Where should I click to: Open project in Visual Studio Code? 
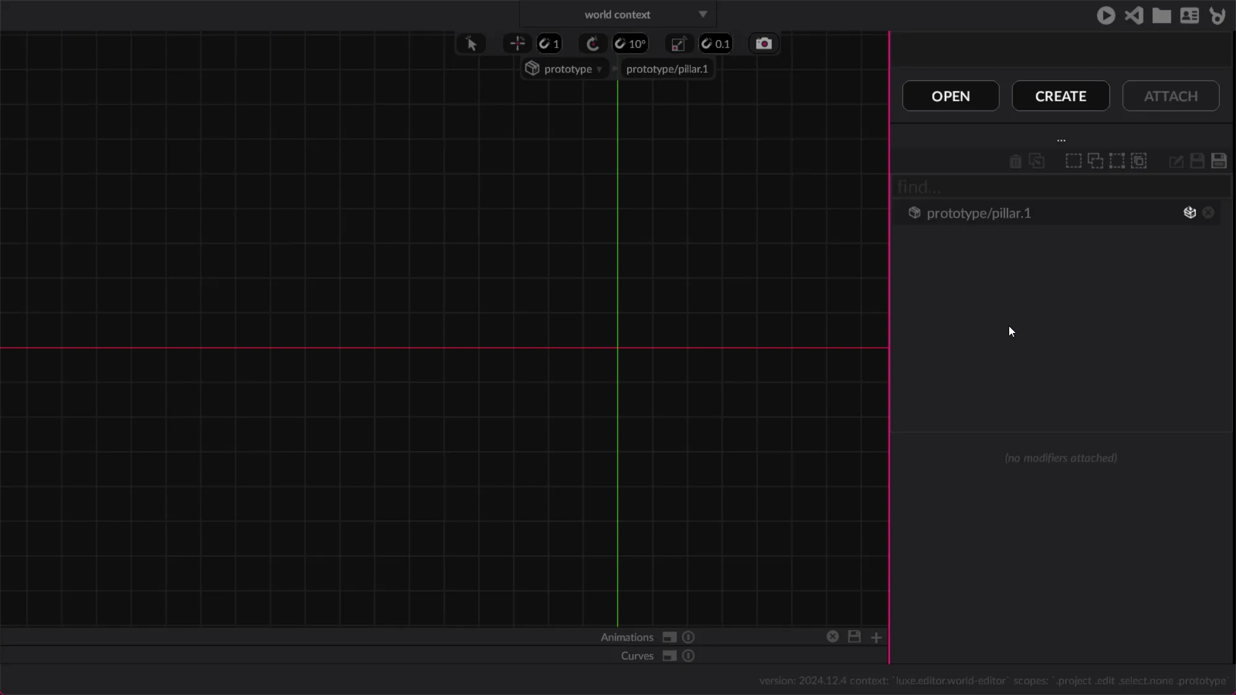coord(1134,15)
